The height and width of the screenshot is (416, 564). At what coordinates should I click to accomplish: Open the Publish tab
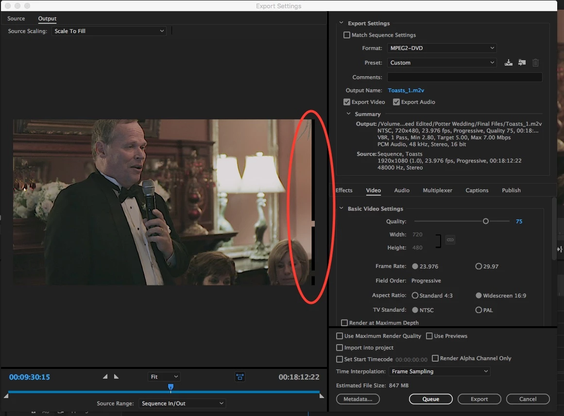pos(511,190)
